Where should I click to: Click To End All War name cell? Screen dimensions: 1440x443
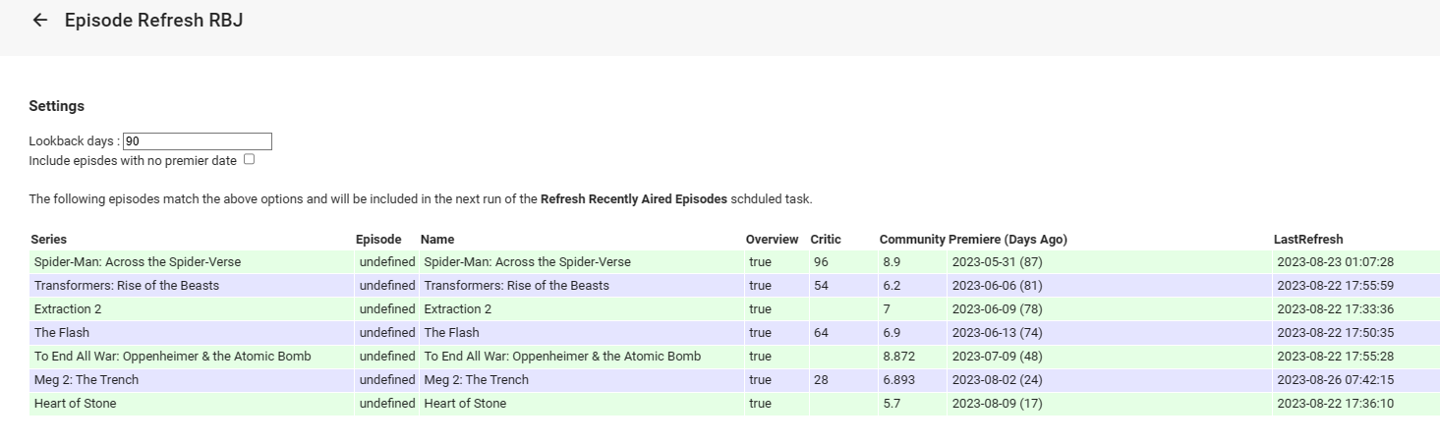point(582,357)
